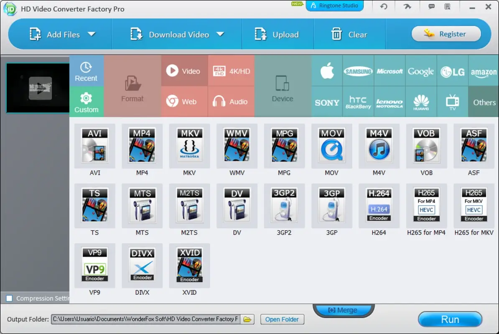Select the Huawei device preset icon
The width and height of the screenshot is (499, 334).
(x=421, y=101)
